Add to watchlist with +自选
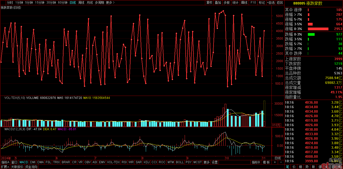Viewport: 343px width, 169px height. (x=271, y=3)
